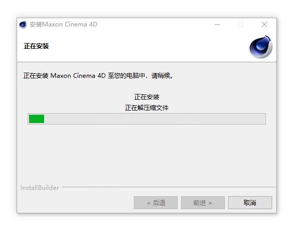Click the green filled part of progress bar
This screenshot has height=232, width=296.
pos(36,119)
